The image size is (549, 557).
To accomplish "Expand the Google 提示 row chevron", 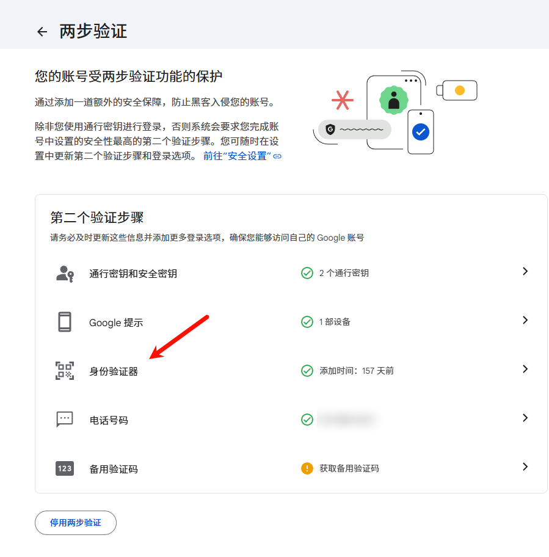I will [525, 320].
